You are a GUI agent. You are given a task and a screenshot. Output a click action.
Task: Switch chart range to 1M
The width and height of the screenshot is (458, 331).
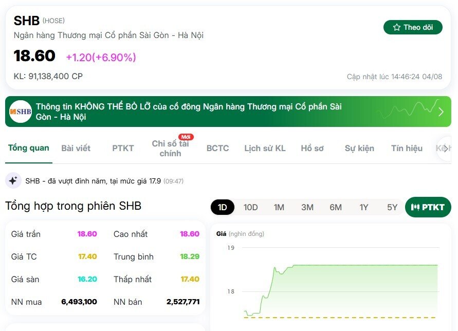[279, 207]
